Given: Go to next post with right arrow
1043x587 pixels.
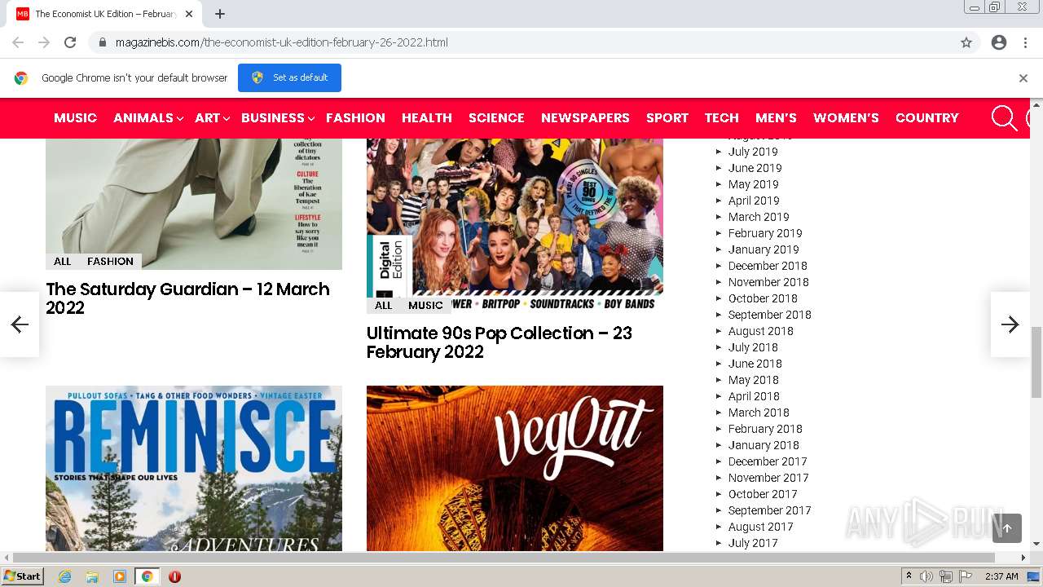Looking at the screenshot, I should coord(1010,324).
